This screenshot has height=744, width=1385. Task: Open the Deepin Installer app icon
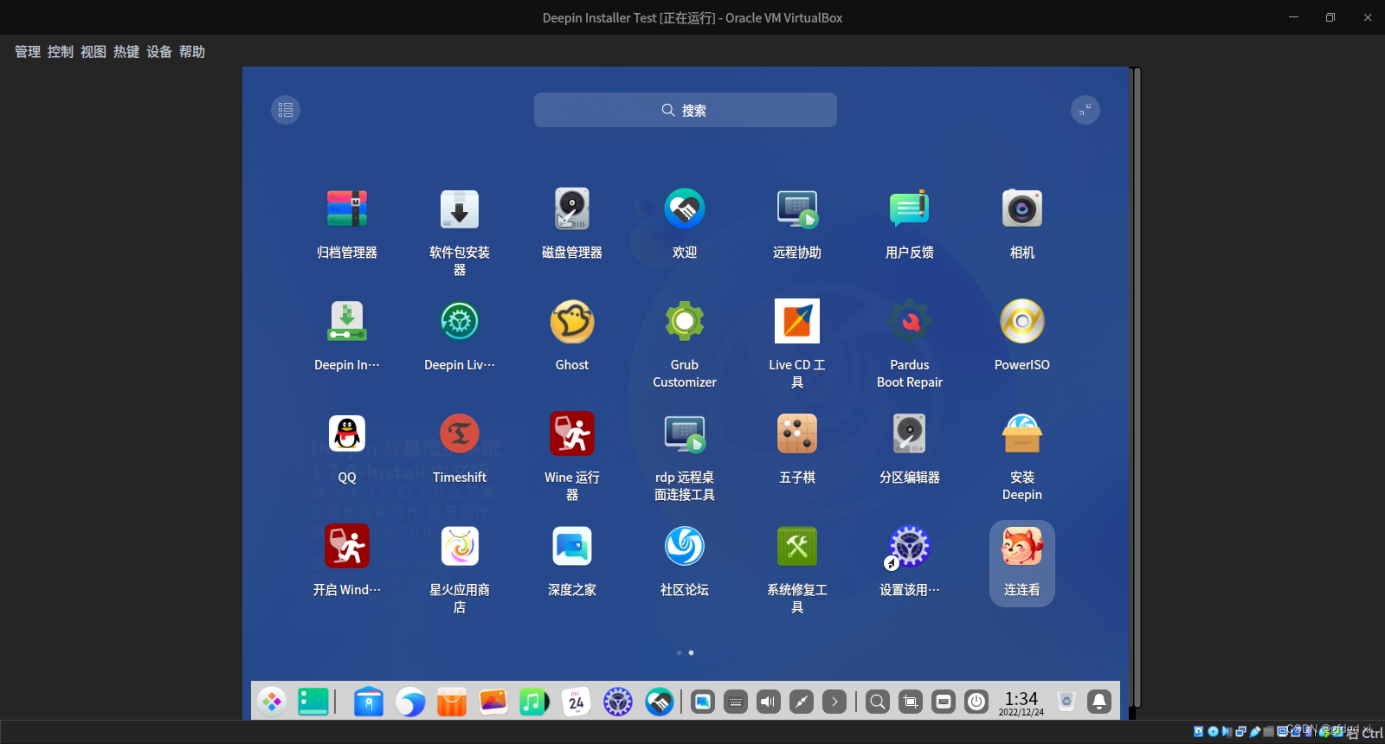click(x=347, y=321)
